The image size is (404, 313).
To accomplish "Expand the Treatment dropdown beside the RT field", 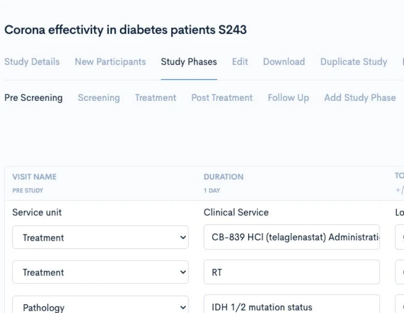I will [100, 272].
